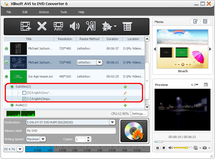Stop the preview playback
The image size is (215, 159).
click(x=163, y=148)
